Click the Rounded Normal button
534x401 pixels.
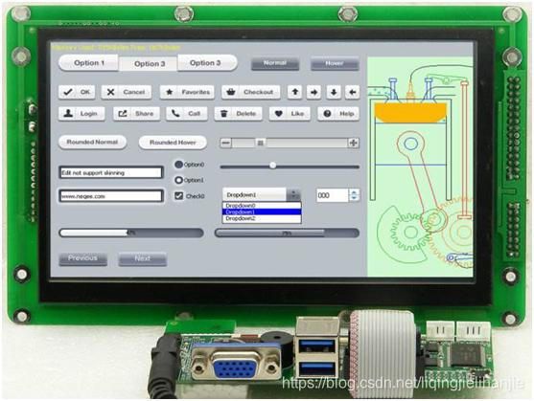92,142
